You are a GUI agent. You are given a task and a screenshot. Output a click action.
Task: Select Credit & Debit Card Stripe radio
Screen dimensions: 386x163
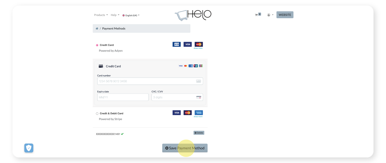click(97, 113)
